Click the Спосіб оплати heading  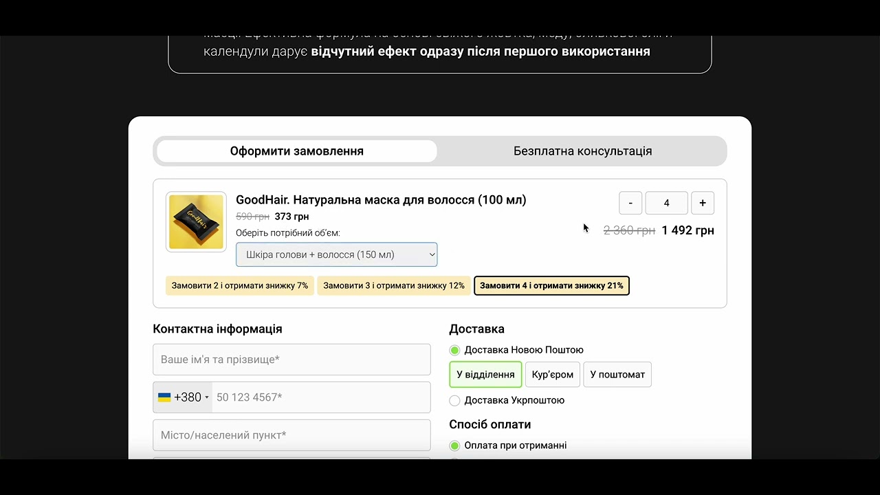pyautogui.click(x=490, y=425)
